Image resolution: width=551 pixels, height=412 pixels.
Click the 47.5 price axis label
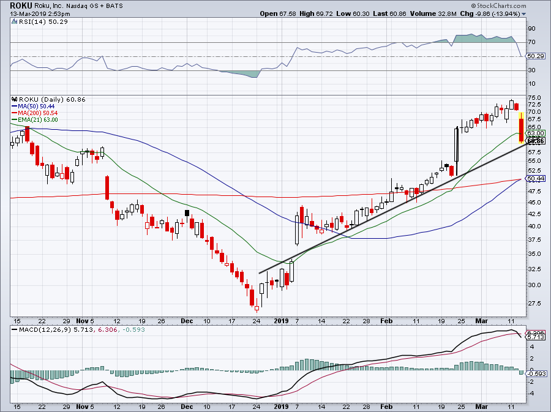534,192
